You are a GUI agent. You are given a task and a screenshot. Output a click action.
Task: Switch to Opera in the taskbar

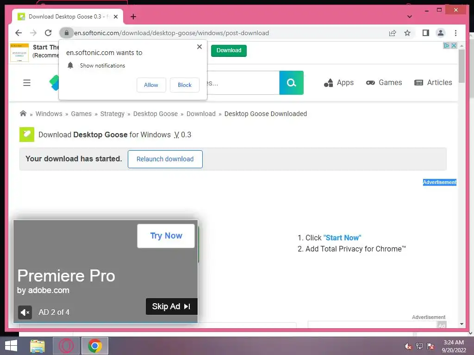pyautogui.click(x=66, y=346)
